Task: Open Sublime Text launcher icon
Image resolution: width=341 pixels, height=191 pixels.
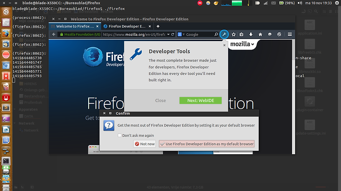Action: tap(6, 108)
